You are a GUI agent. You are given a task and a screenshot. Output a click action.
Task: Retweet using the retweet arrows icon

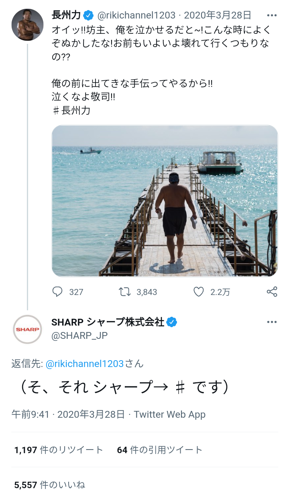point(125,292)
